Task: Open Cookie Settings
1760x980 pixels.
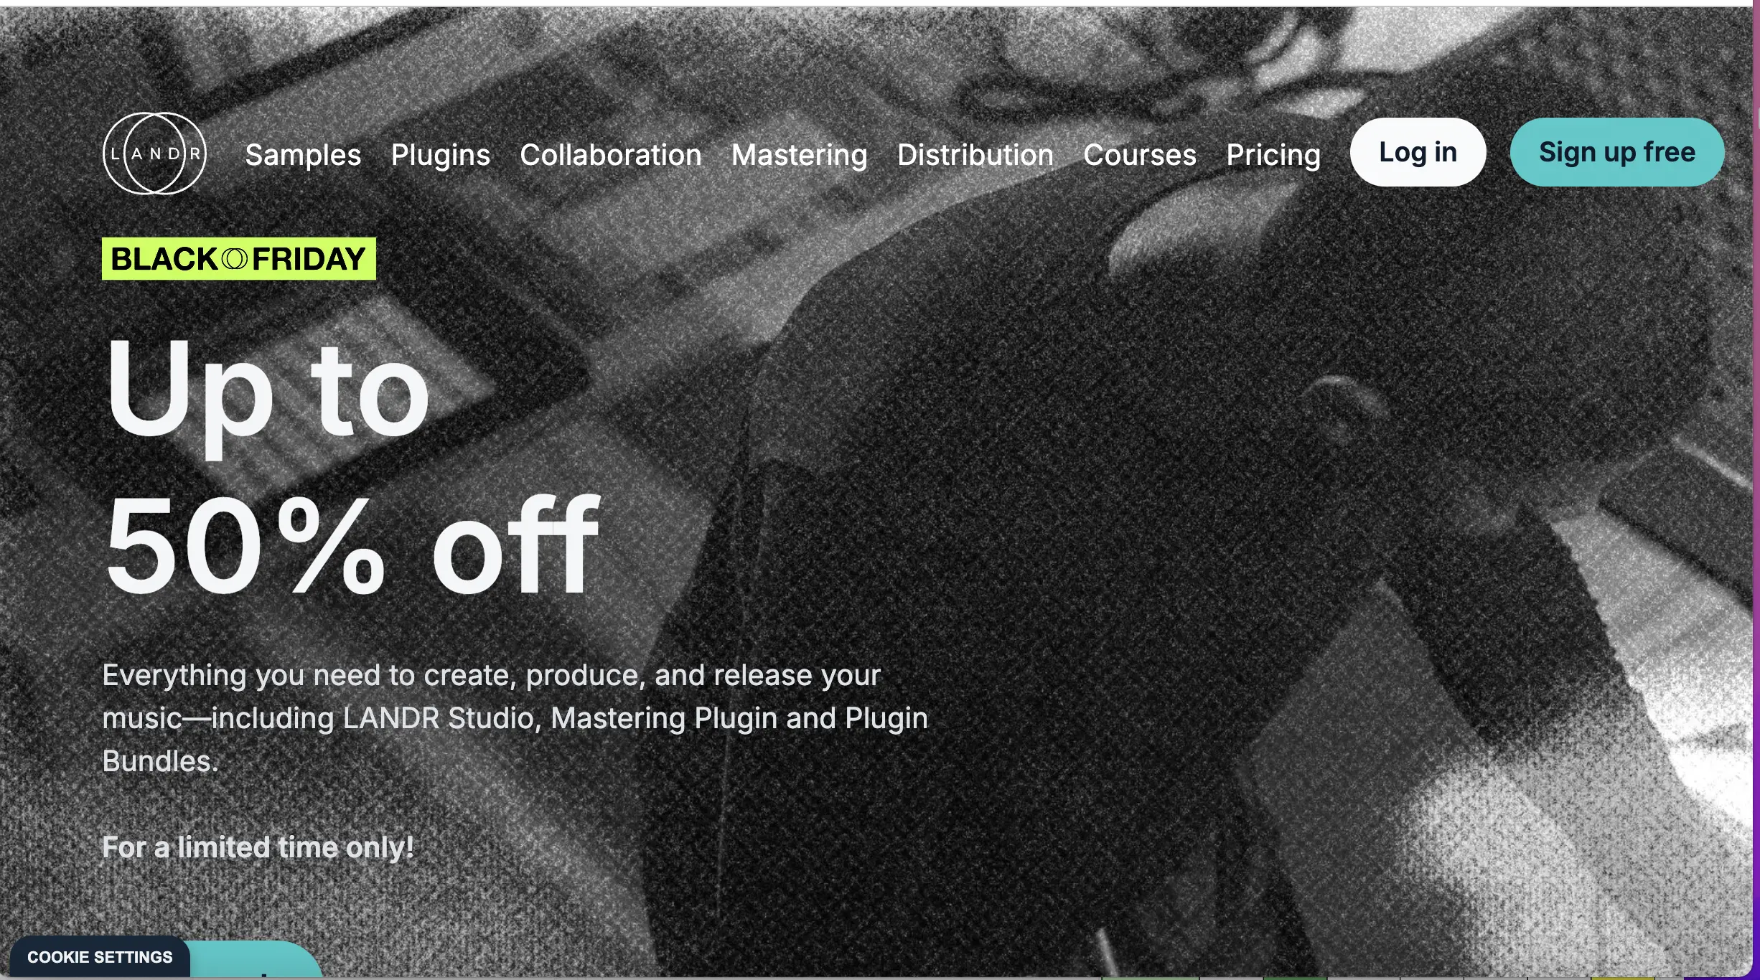Action: coord(100,957)
